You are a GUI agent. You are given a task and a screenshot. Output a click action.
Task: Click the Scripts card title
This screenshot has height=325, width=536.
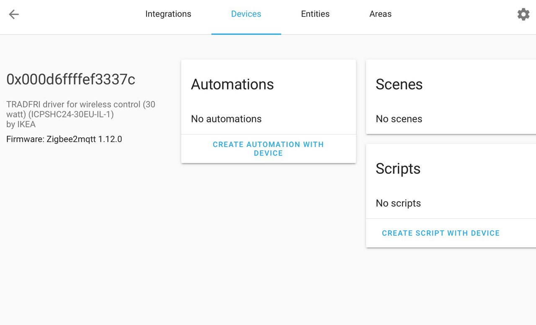pyautogui.click(x=398, y=169)
